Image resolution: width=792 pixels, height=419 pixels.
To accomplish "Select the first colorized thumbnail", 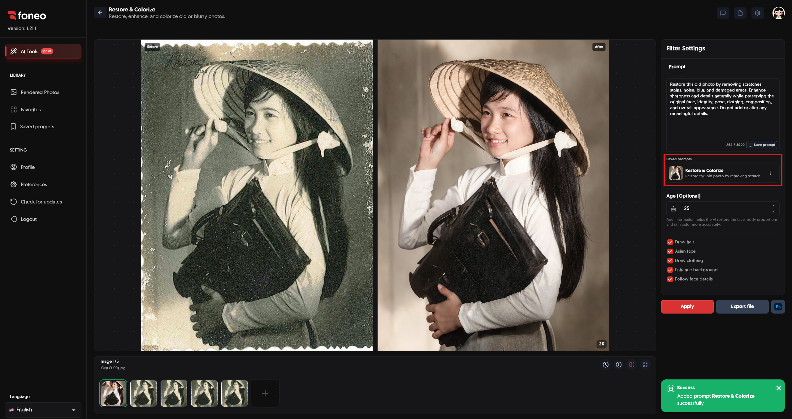I will 113,393.
